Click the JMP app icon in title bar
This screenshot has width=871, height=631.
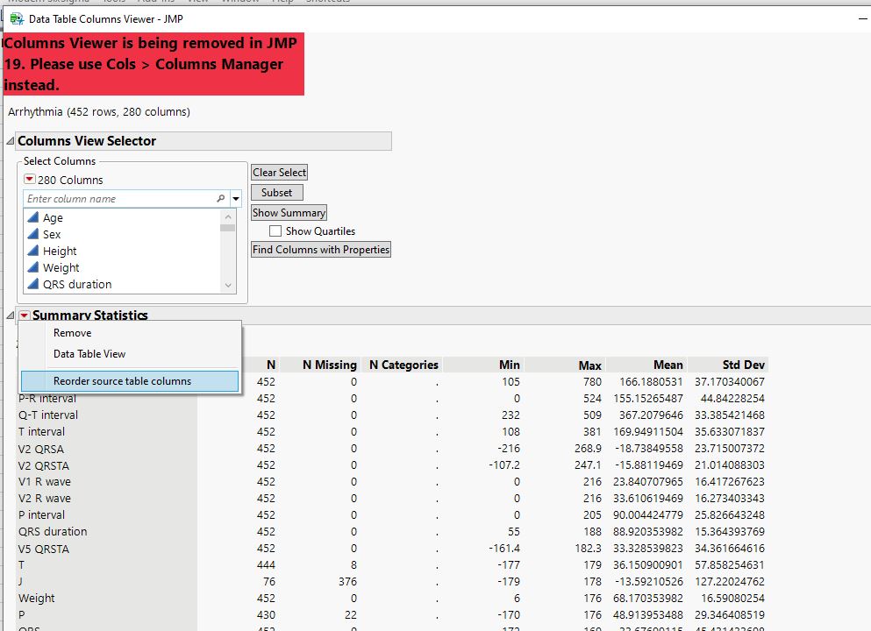pos(17,19)
